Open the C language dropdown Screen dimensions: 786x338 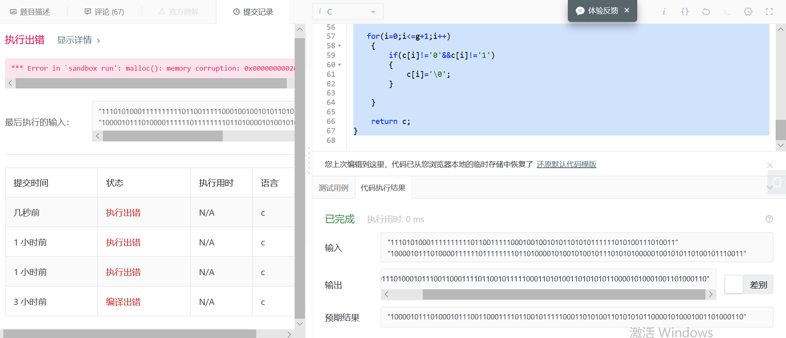[x=348, y=12]
